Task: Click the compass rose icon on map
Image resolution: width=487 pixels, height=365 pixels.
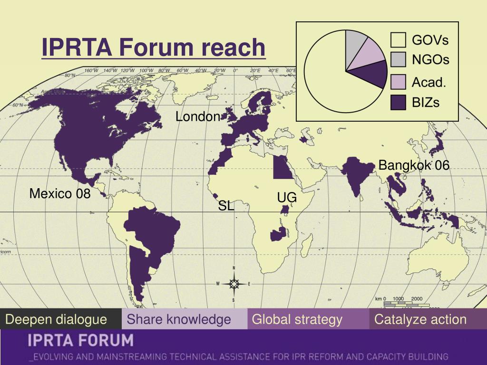Action: click(234, 284)
